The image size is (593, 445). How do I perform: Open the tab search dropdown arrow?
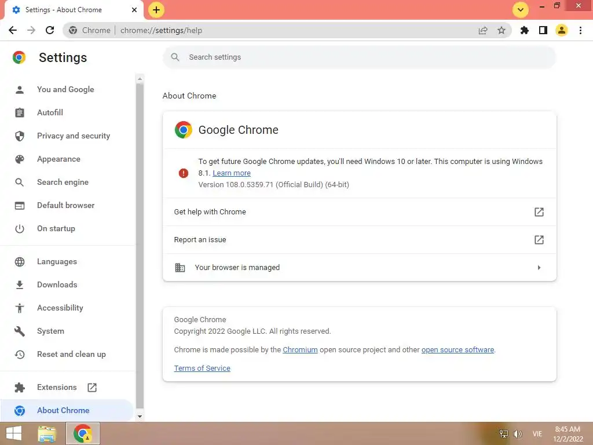point(521,10)
